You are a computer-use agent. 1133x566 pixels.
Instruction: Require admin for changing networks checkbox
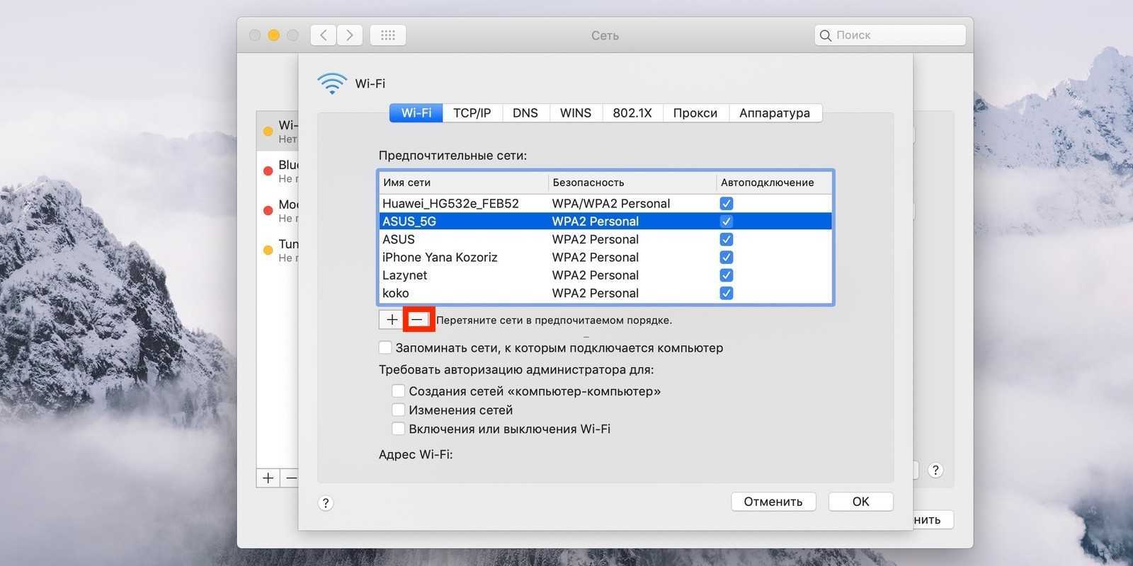tap(399, 410)
